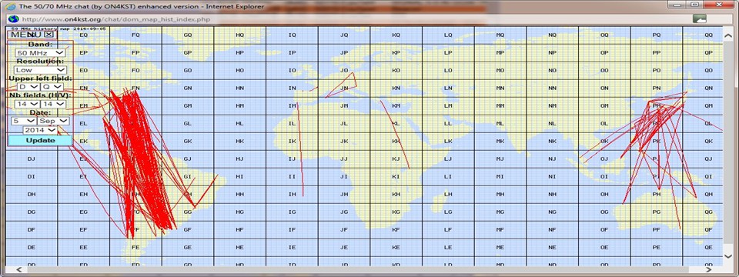Image resolution: width=739 pixels, height=277 pixels.
Task: Click the horizontal scrollbar left arrow
Action: [x=18, y=270]
